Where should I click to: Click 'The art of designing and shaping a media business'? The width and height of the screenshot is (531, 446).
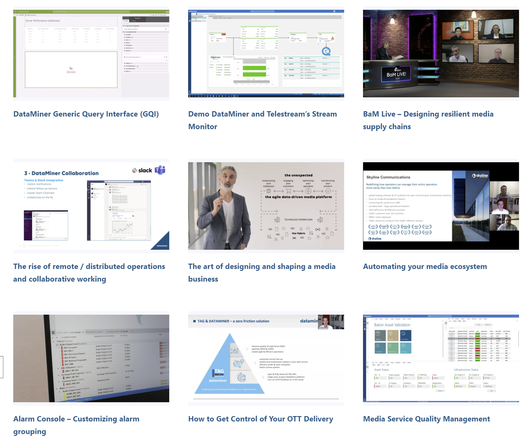[262, 273]
